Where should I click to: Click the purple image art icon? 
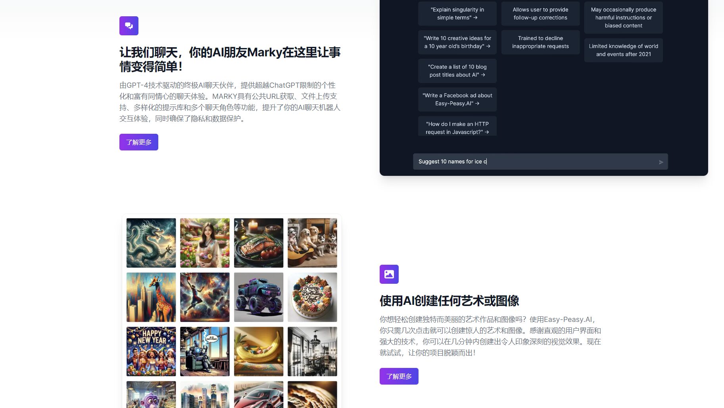389,274
